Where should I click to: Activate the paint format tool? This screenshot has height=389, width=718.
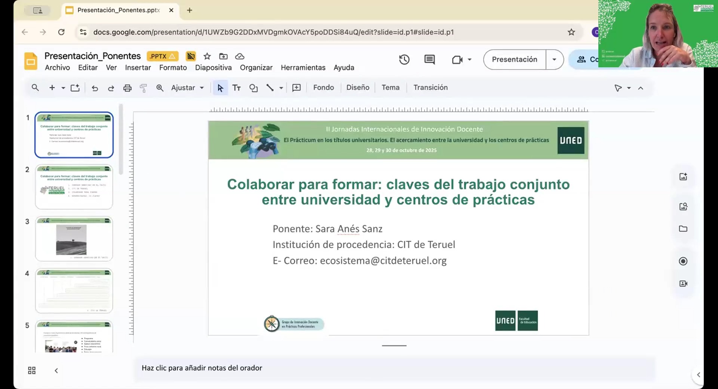tap(144, 88)
